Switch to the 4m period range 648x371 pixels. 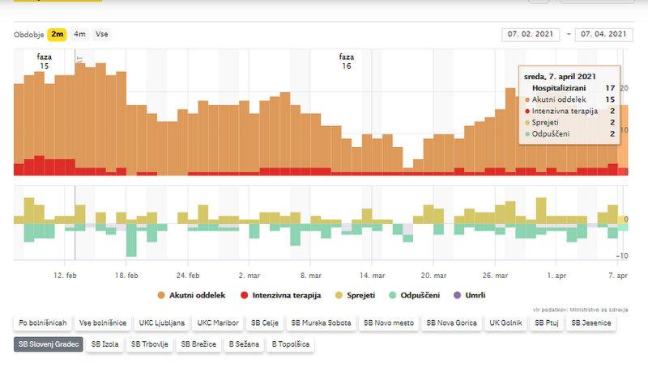pos(79,34)
